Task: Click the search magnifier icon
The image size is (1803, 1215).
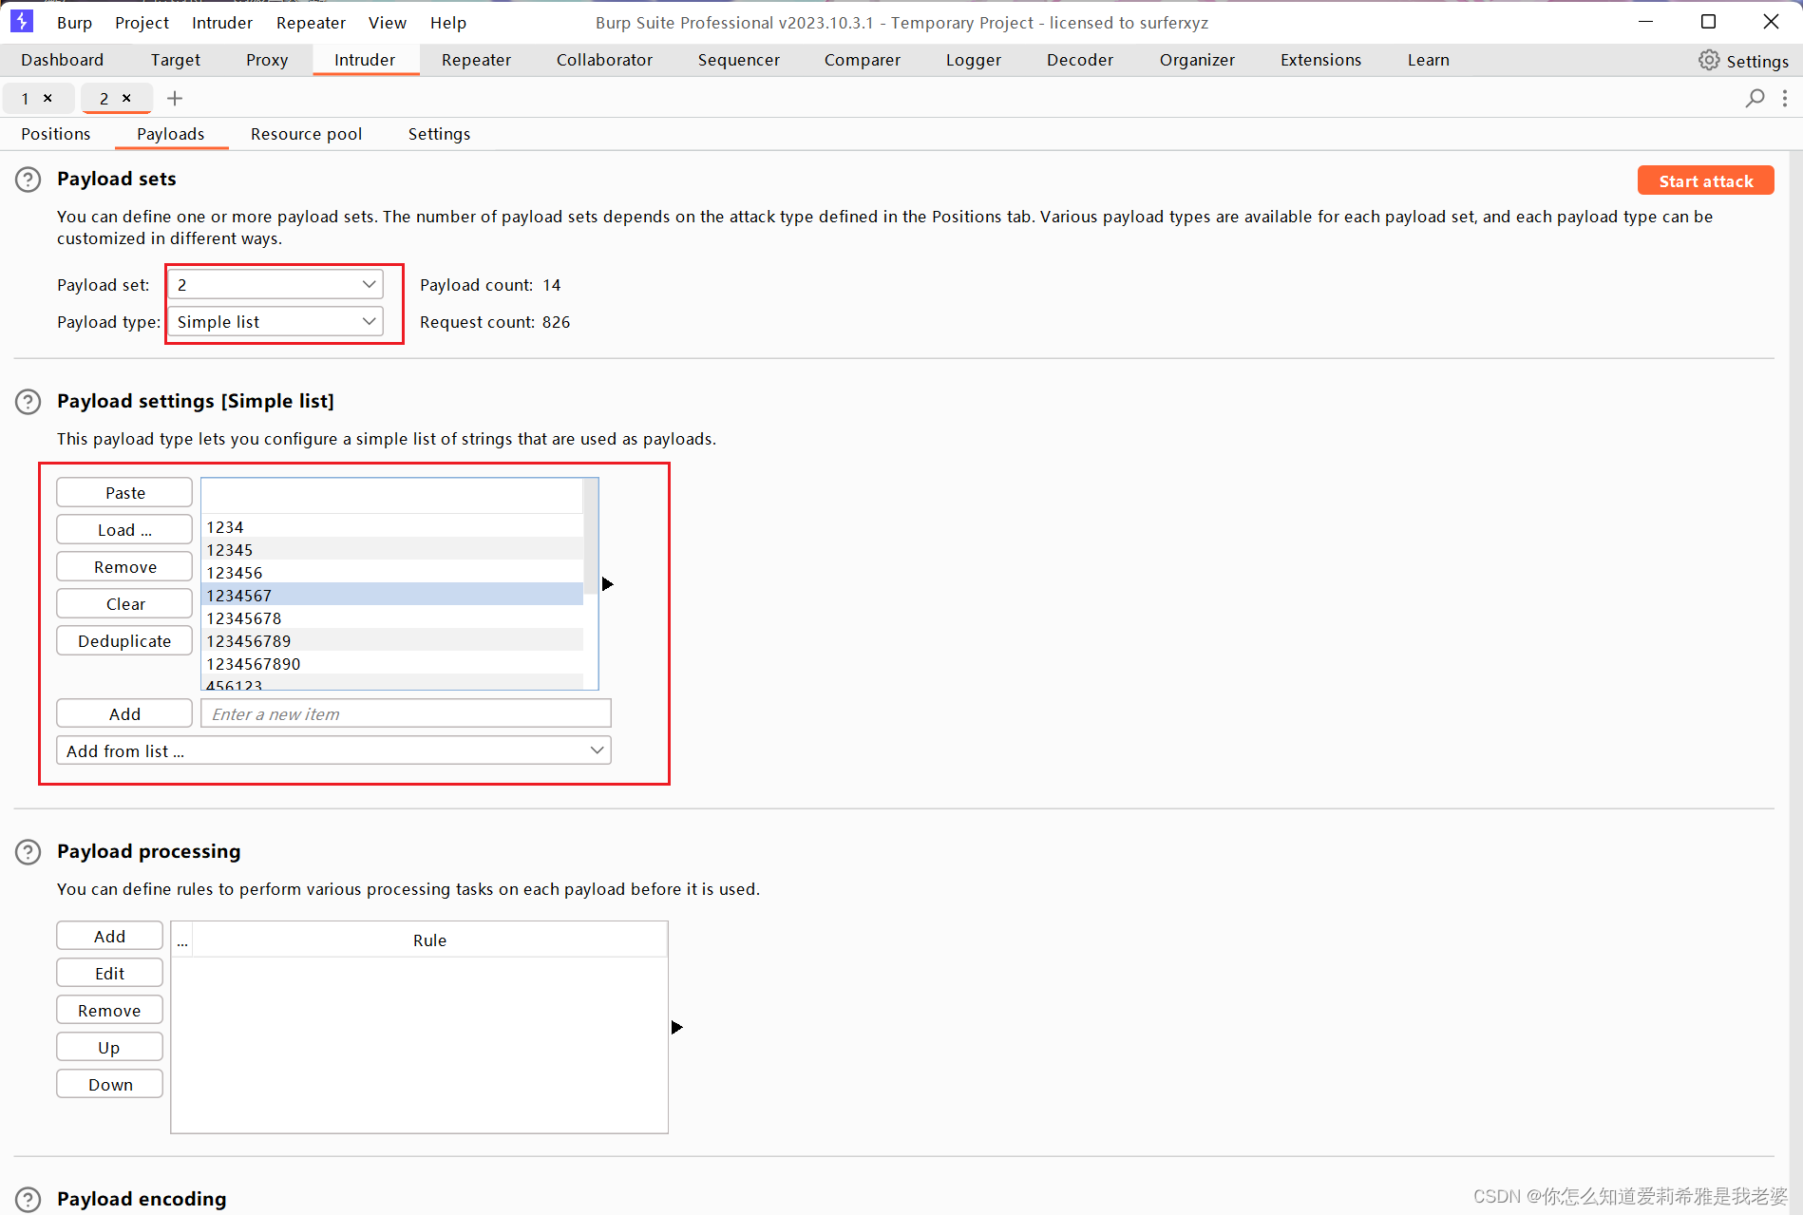Action: point(1755,98)
